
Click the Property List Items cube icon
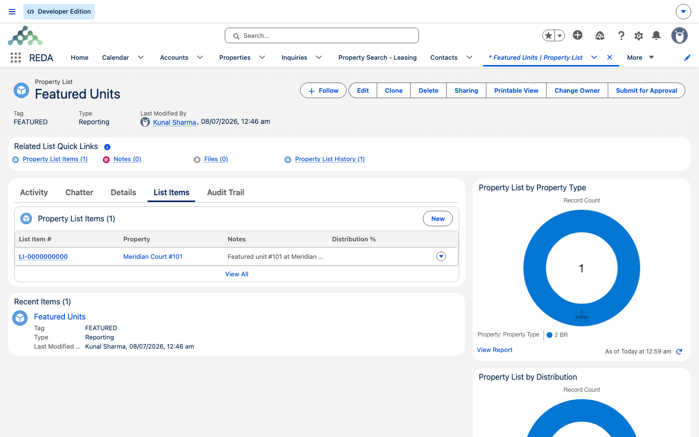click(x=26, y=218)
